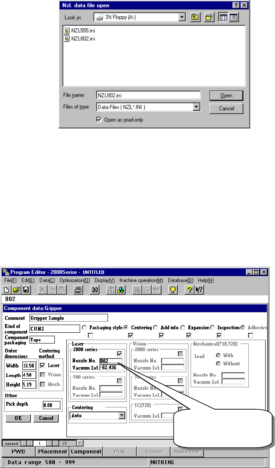
Task: Go to last record arrow button
Action: (55, 443)
